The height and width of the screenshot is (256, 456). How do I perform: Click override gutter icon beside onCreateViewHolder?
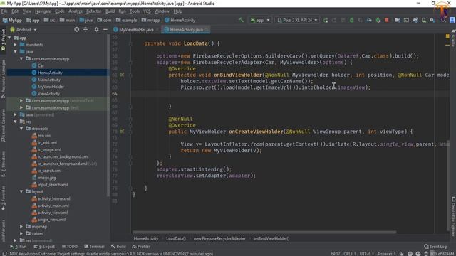[122, 132]
